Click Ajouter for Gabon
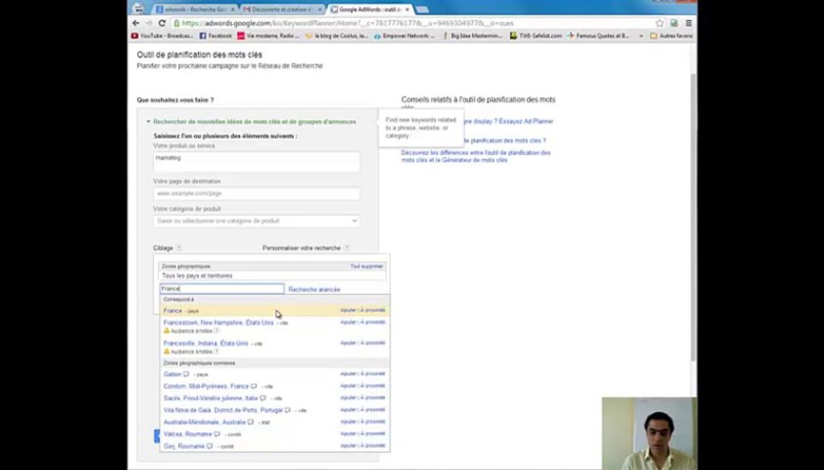 [x=348, y=374]
